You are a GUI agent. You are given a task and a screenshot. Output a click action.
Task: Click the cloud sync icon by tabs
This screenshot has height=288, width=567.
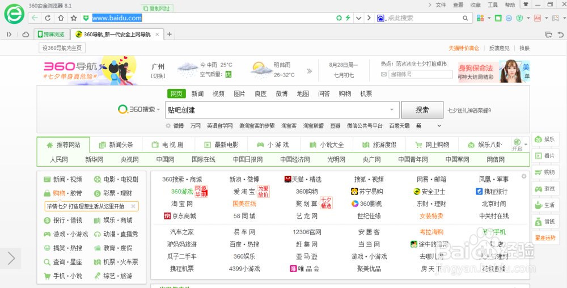[x=26, y=35]
